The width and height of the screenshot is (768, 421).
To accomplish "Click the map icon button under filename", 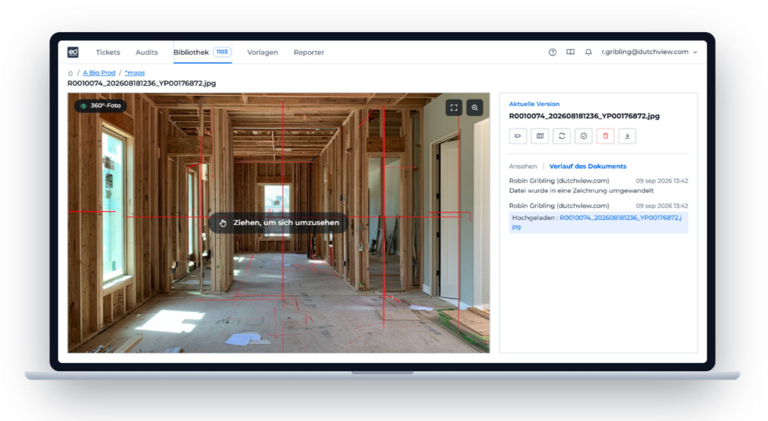I will [x=540, y=136].
